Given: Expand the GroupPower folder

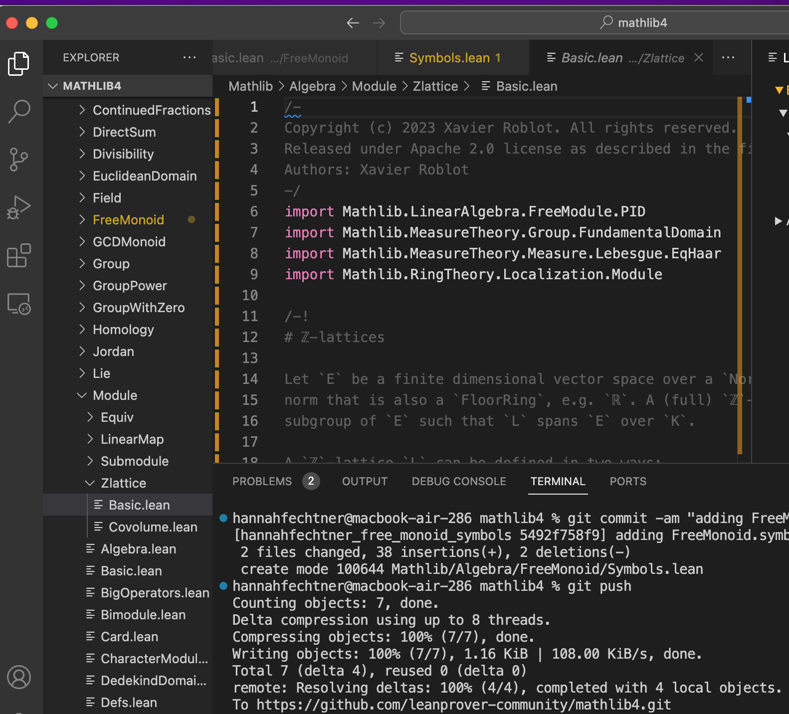Looking at the screenshot, I should point(128,286).
